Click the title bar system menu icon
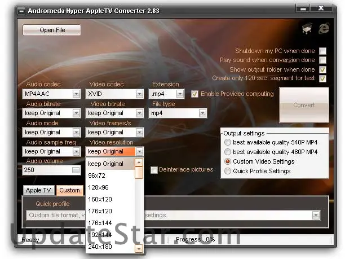The width and height of the screenshot is (345, 259). (21, 11)
